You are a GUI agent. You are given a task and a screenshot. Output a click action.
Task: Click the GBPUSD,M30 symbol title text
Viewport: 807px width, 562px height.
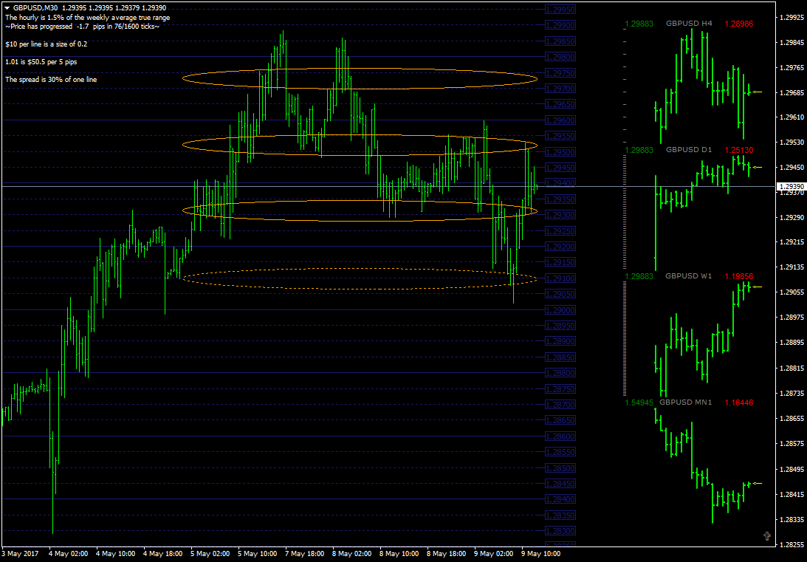[35, 8]
